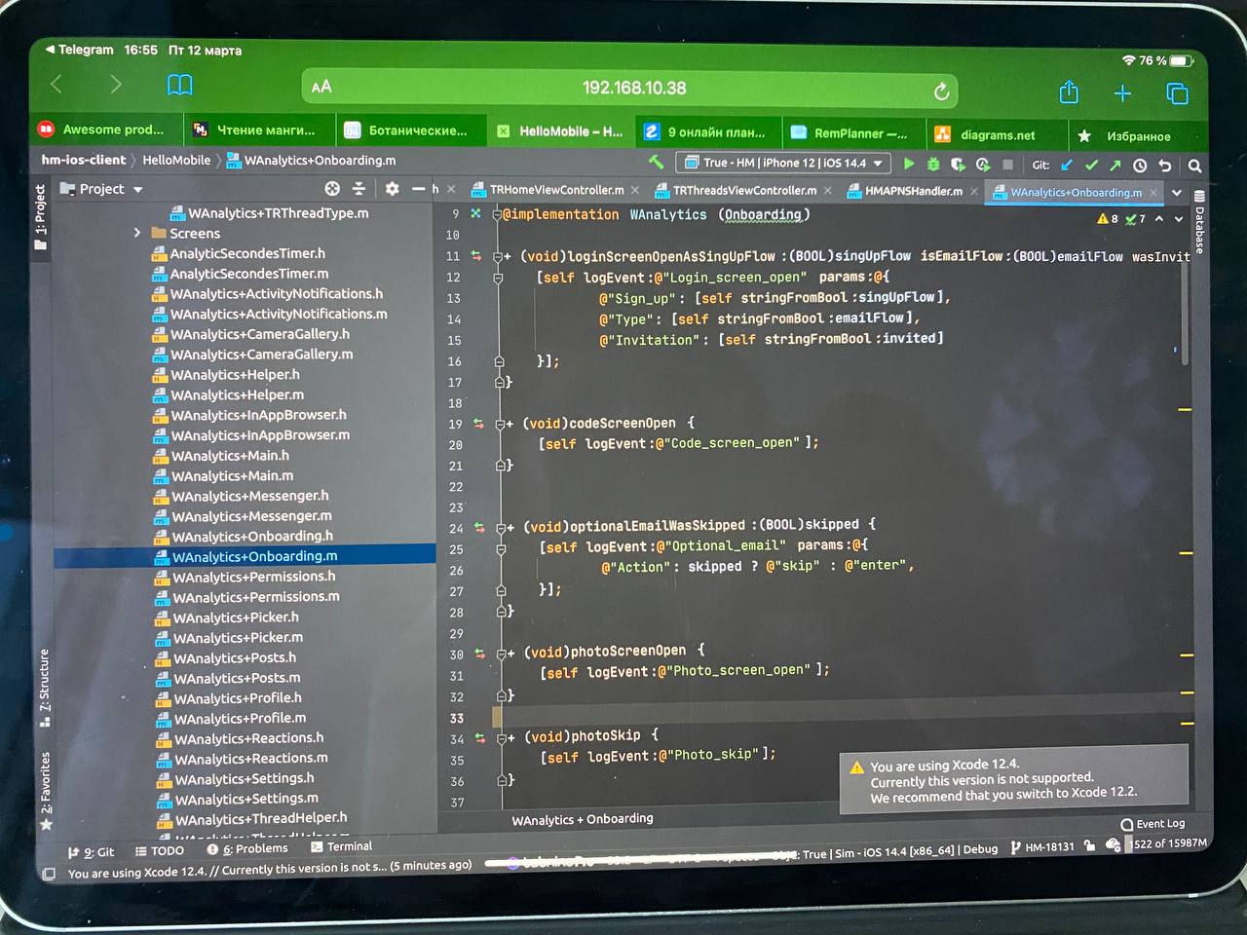Tap the Safari share icon
Viewport: 1247px width, 935px height.
point(1069,92)
